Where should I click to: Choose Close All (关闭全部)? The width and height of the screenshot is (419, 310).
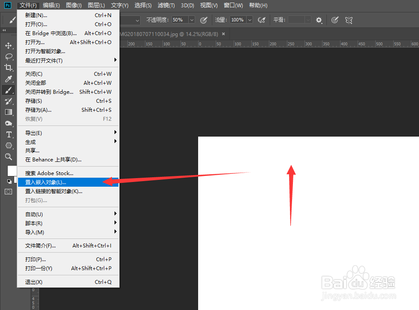[x=68, y=83]
